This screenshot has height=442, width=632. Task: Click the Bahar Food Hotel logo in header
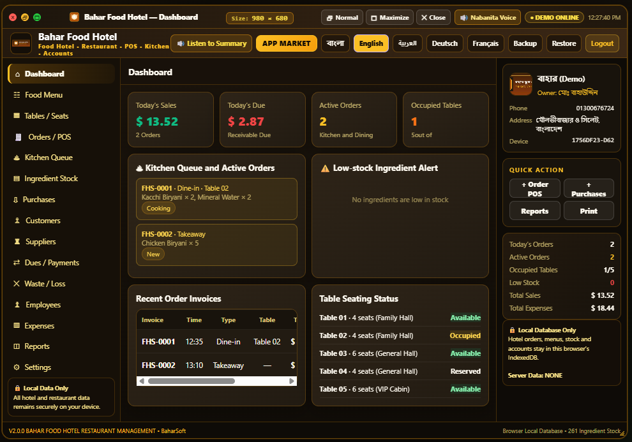tap(21, 43)
